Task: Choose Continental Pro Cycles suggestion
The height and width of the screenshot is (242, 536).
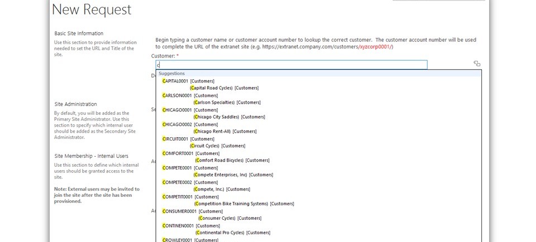Action: (233, 233)
